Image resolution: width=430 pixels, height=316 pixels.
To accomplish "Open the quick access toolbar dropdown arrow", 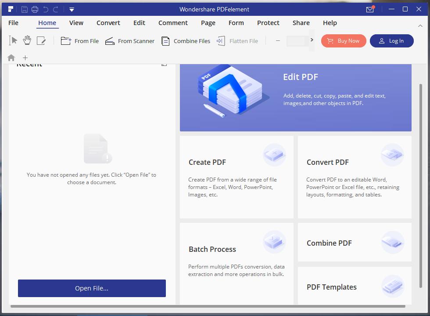I will pyautogui.click(x=72, y=10).
